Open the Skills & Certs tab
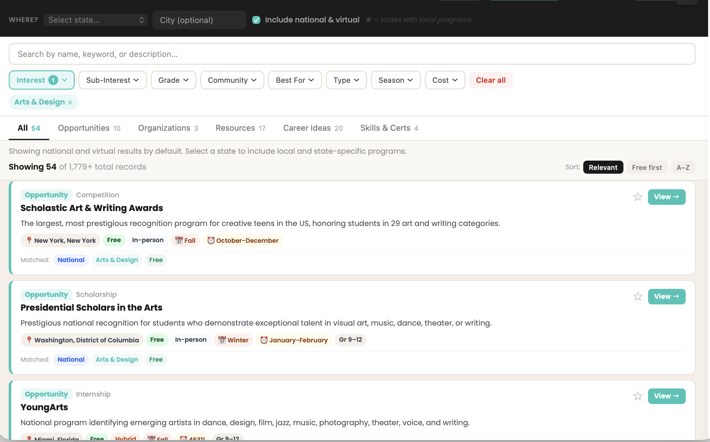The height and width of the screenshot is (442, 710). tap(389, 128)
